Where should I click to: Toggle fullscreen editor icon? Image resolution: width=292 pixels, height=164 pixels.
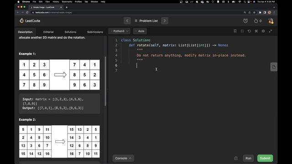click(270, 31)
